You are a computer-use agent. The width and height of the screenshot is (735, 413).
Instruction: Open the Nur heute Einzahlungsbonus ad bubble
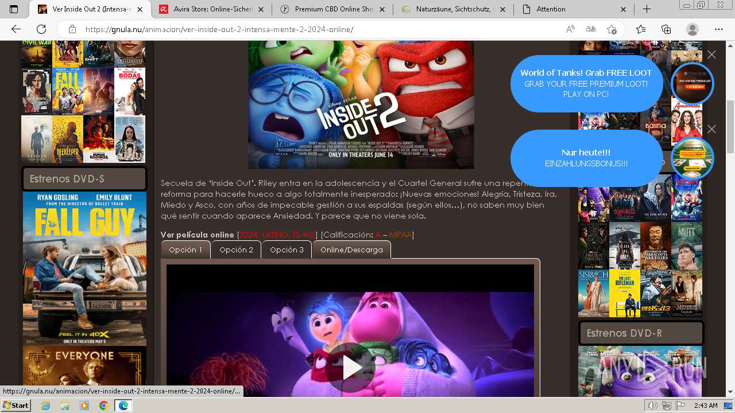tap(586, 158)
